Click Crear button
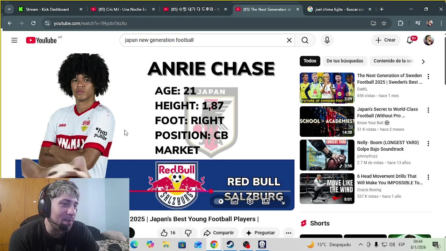 pos(385,40)
